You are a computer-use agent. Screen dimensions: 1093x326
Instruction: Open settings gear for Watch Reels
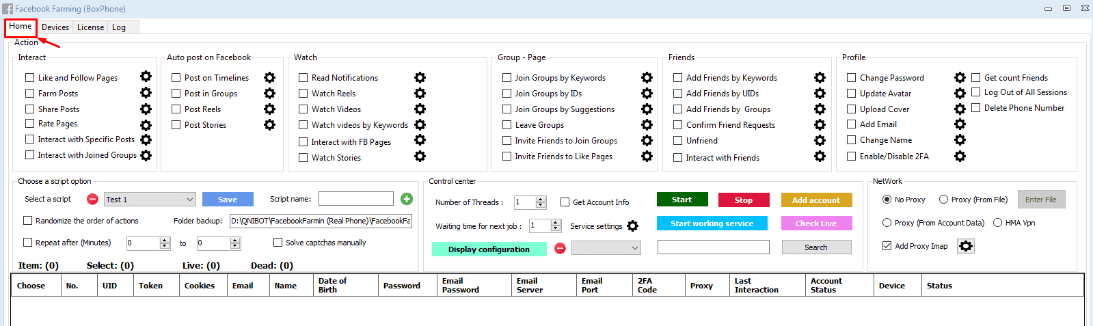coord(420,93)
